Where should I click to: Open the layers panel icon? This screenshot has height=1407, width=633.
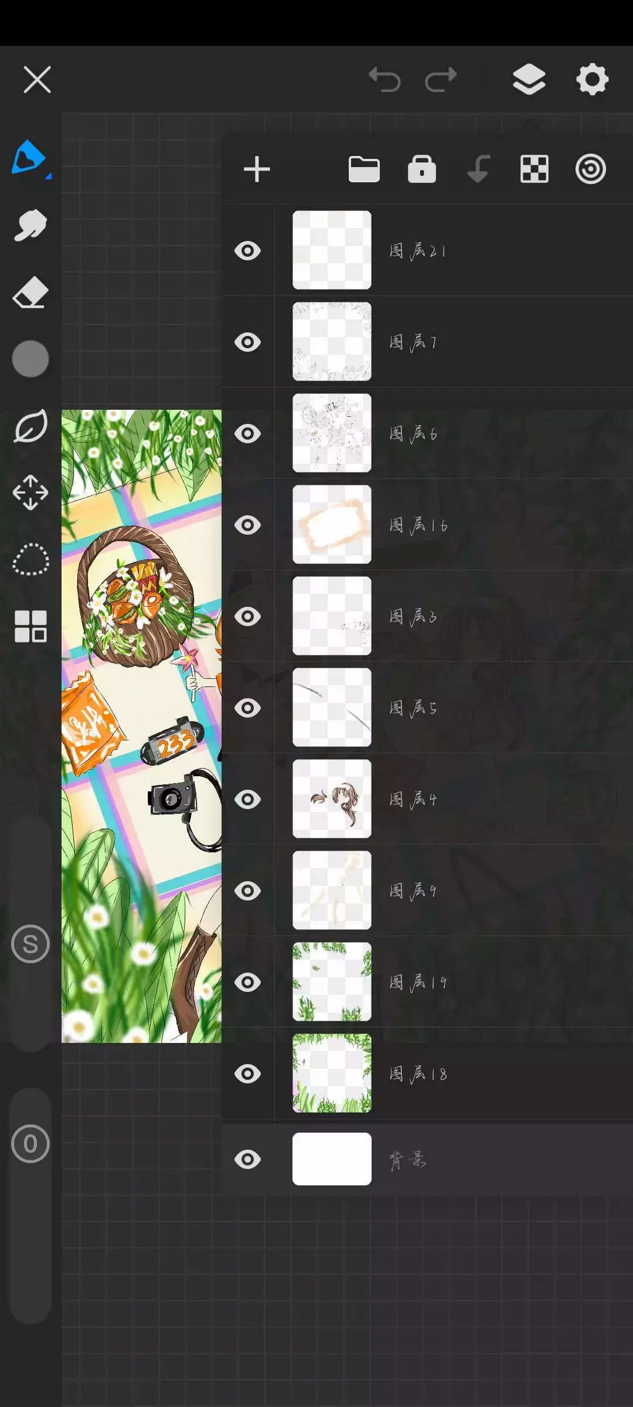[x=529, y=79]
